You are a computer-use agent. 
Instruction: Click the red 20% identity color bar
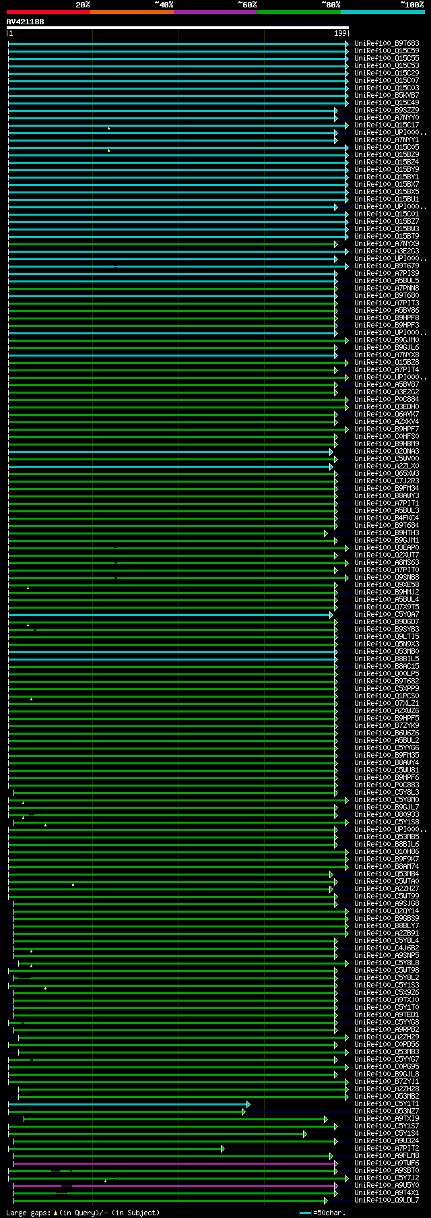tap(48, 12)
